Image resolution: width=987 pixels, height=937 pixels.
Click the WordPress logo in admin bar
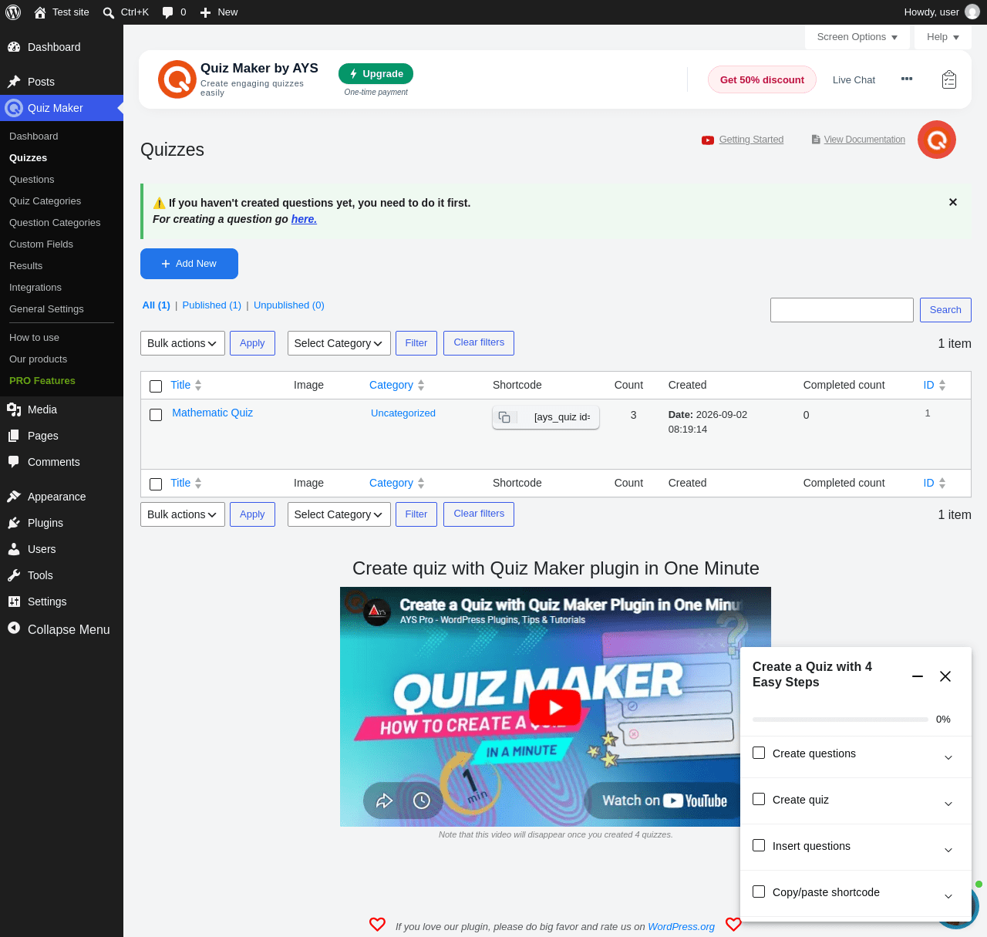13,12
